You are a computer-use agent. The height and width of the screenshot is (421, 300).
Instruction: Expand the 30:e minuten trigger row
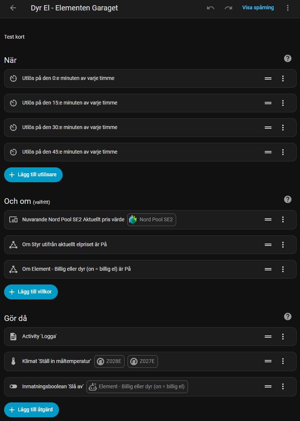(x=111, y=128)
